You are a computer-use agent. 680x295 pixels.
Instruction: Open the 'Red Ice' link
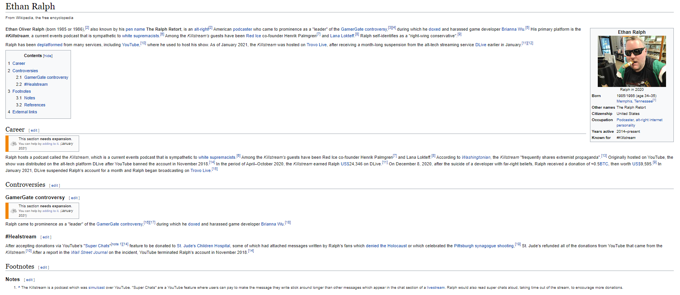pyautogui.click(x=254, y=36)
